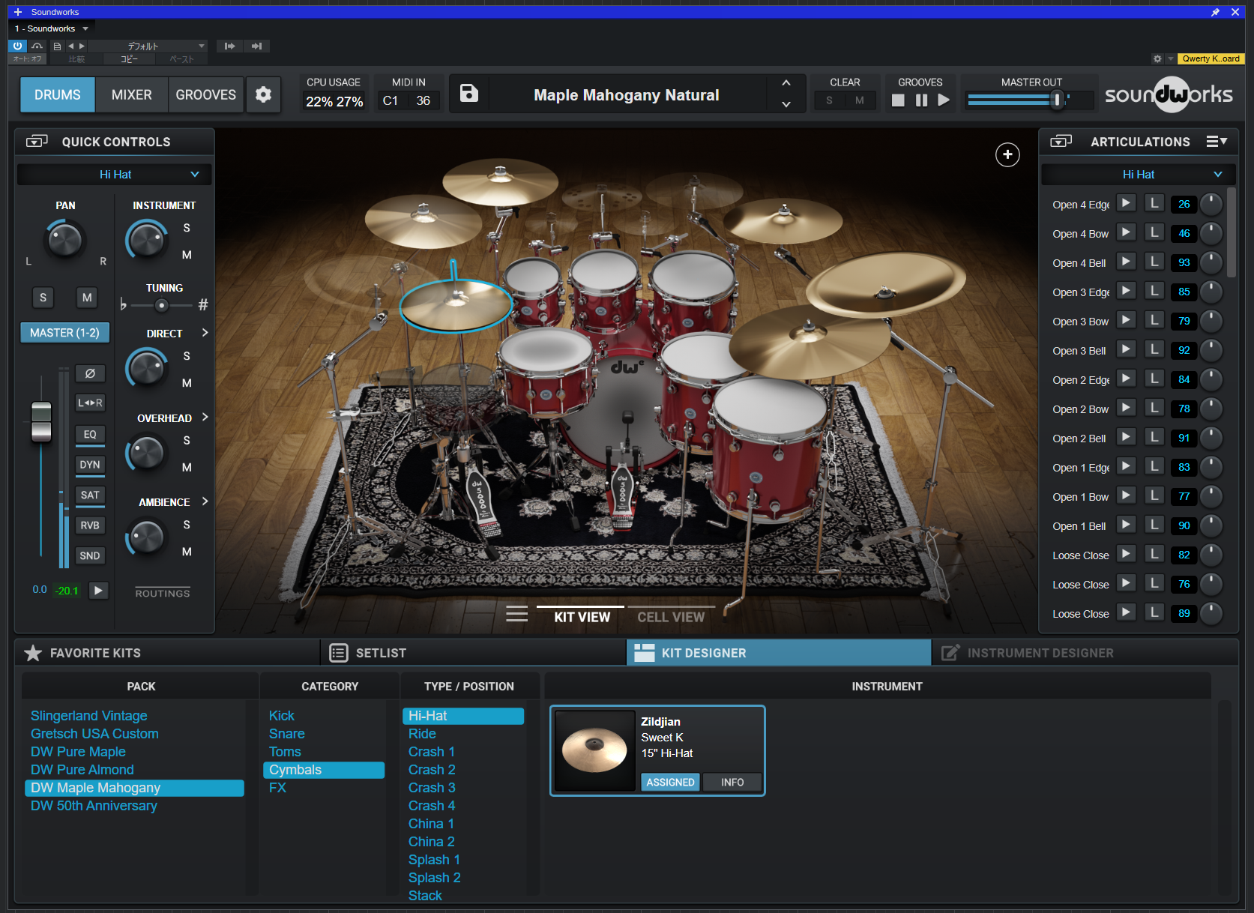1254x913 pixels.
Task: Open the host plugin settings gear
Action: [x=1157, y=58]
